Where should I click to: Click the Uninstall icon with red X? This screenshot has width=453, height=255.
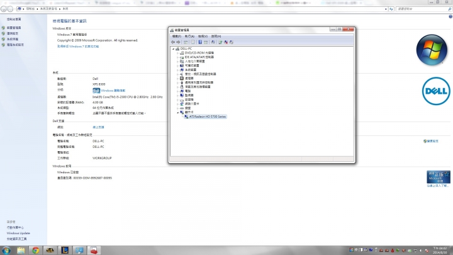pyautogui.click(x=226, y=42)
